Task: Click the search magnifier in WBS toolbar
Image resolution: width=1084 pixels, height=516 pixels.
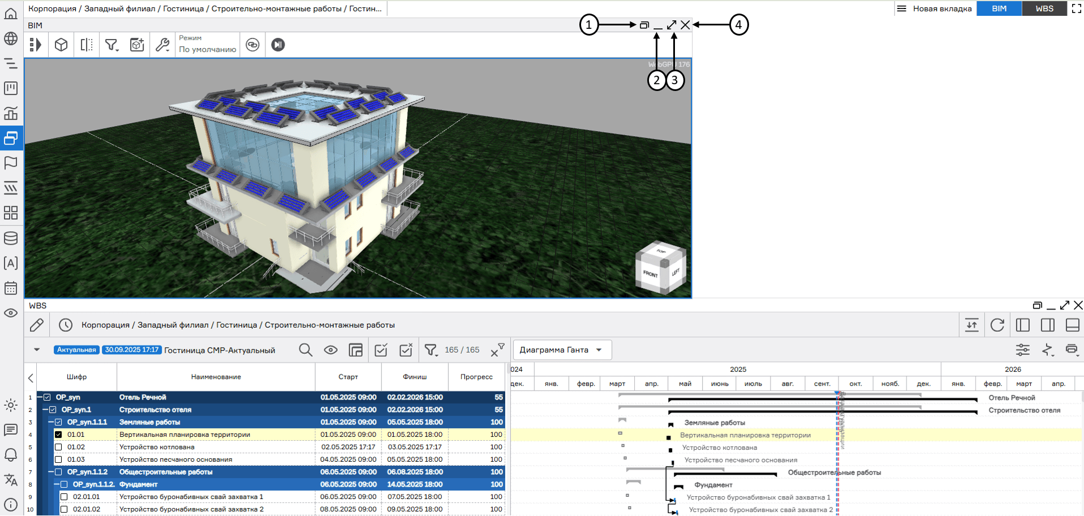Action: click(306, 350)
